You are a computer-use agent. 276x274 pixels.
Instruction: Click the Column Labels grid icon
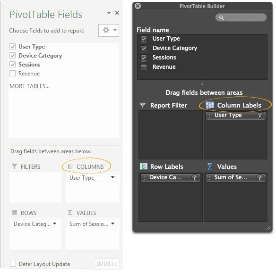(x=210, y=105)
